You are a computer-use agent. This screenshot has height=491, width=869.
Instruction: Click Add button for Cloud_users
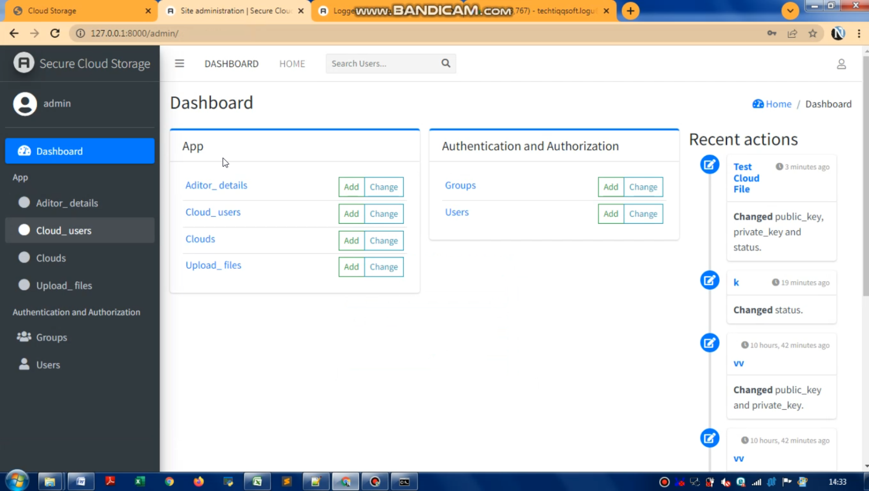351,214
